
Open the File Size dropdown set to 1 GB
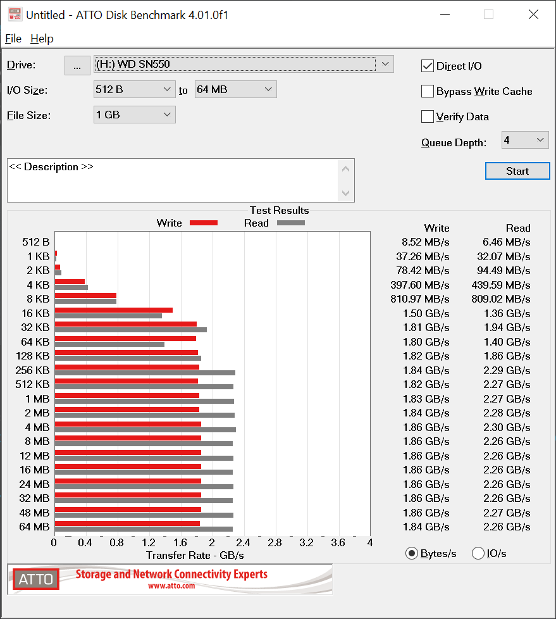click(x=134, y=115)
